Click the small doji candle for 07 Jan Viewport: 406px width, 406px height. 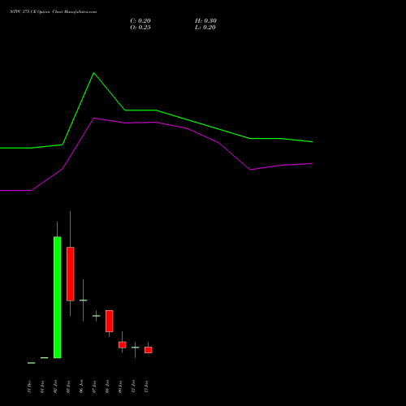click(97, 316)
